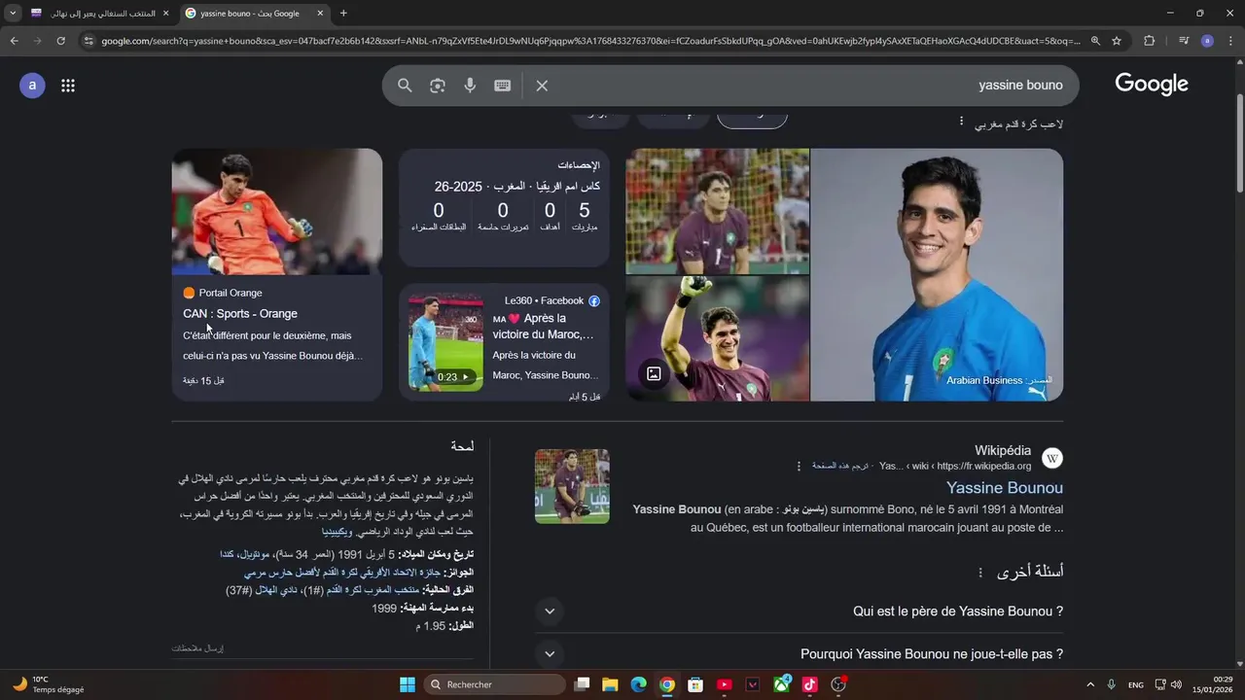Open the Windows Start menu
Screen dimensions: 1245x700
[408, 684]
